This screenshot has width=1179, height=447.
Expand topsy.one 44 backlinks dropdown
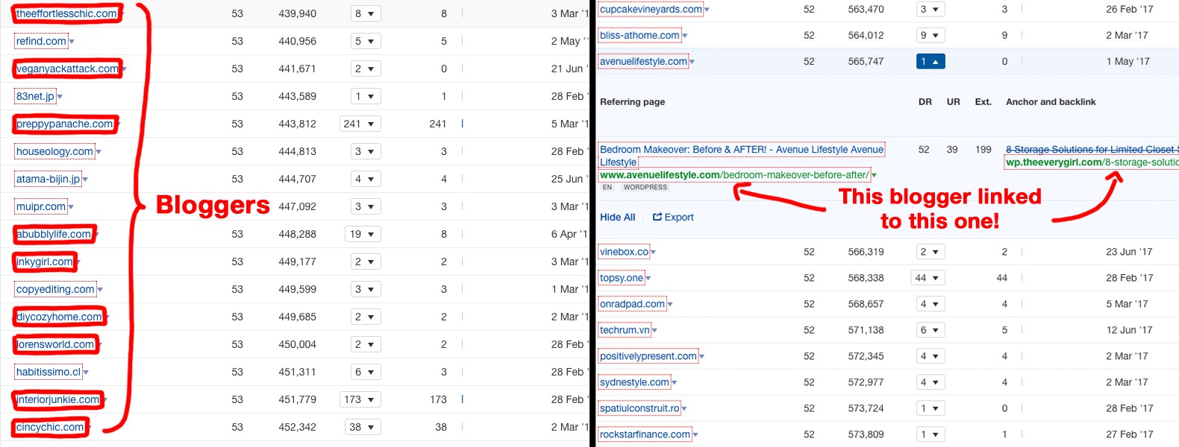tap(928, 278)
